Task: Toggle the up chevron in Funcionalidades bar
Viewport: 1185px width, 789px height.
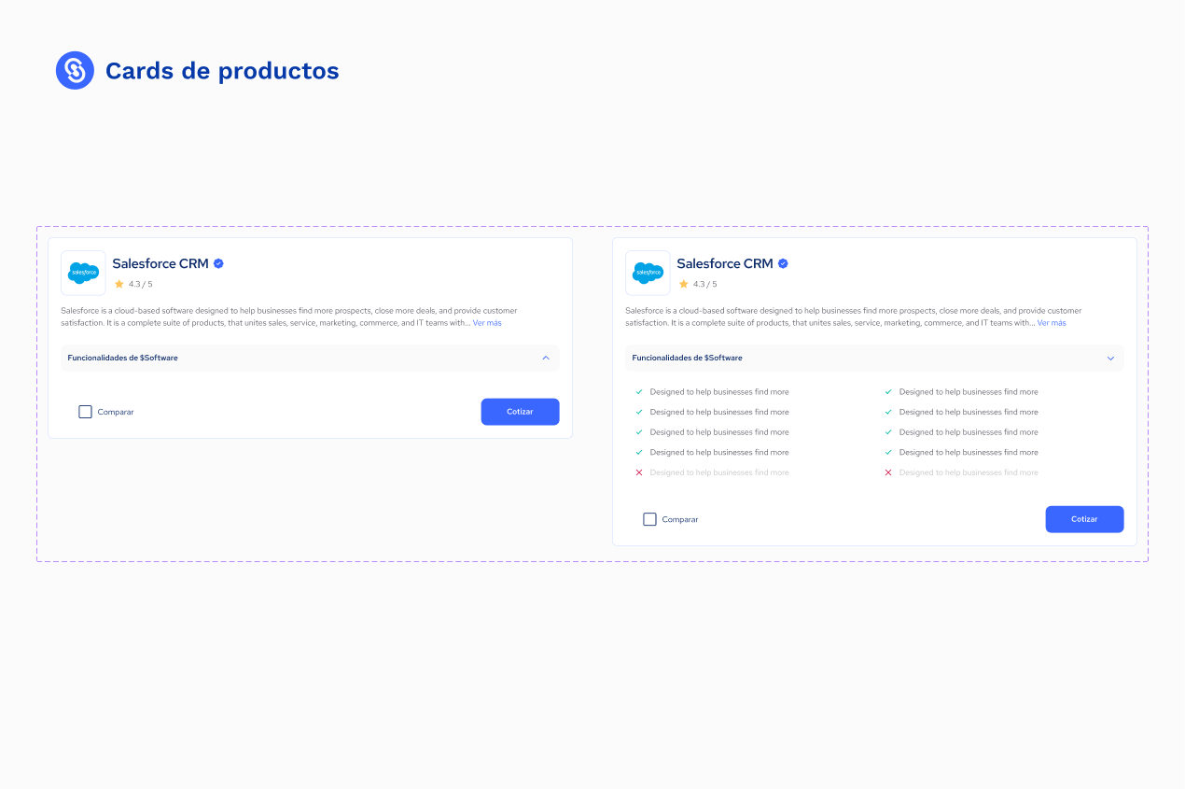Action: tap(546, 358)
